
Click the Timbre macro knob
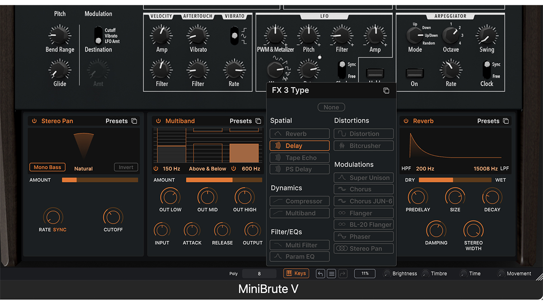425,273
